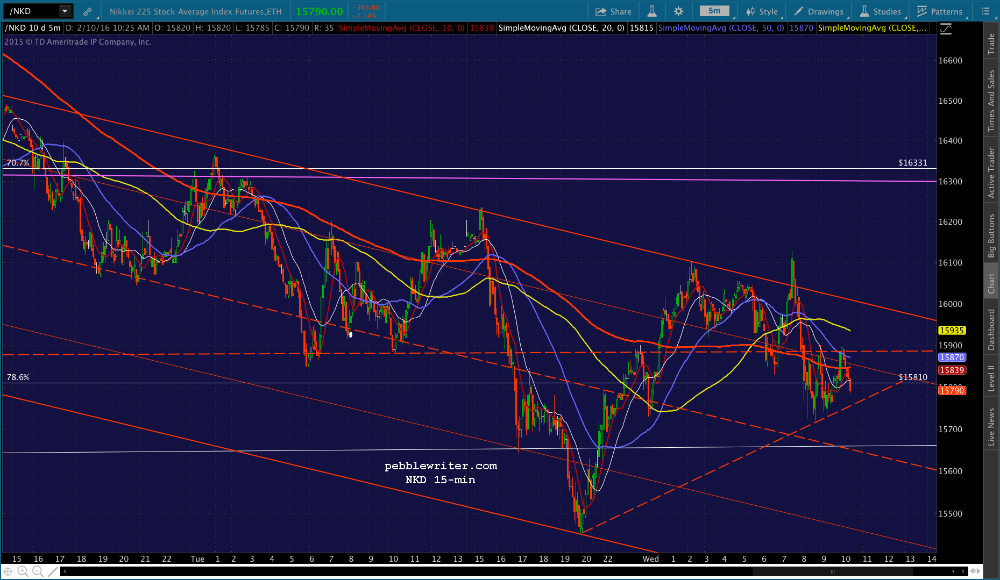Click the horizontal time scrollbar thumb

pyautogui.click(x=832, y=571)
